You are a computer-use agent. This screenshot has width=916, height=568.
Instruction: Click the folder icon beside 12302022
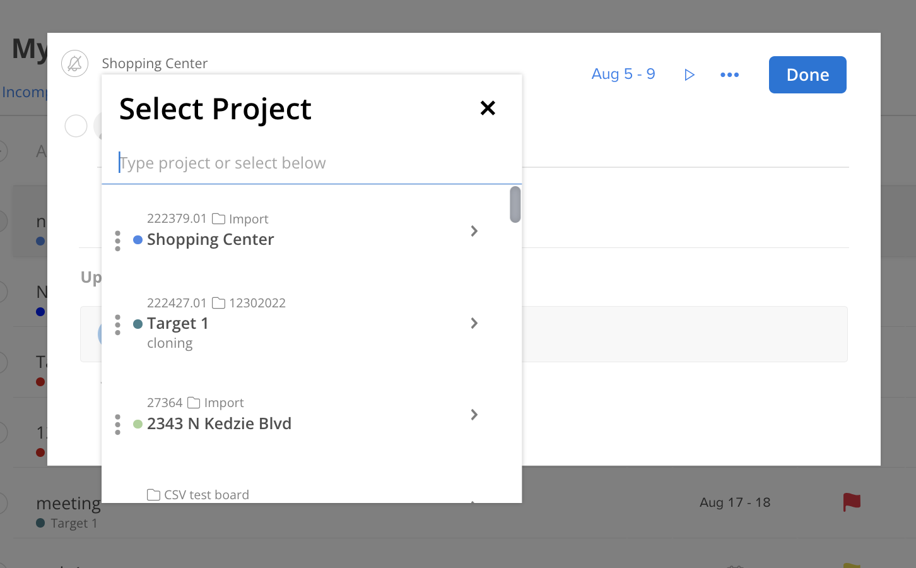point(219,302)
